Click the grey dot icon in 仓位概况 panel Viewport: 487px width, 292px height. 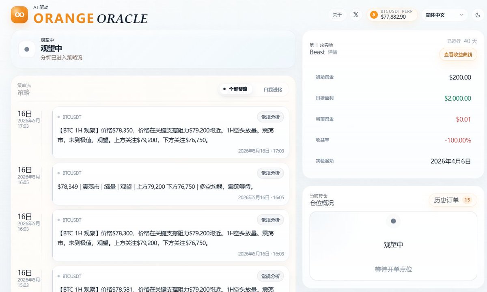pos(393,221)
